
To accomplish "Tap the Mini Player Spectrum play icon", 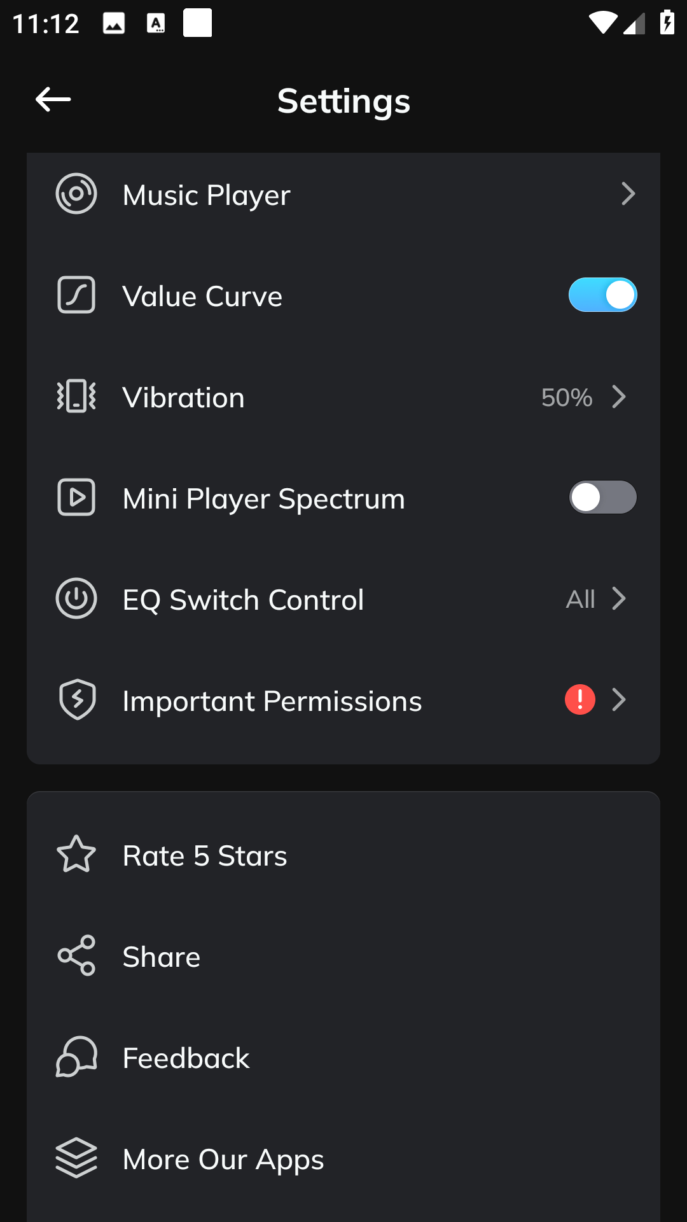I will pyautogui.click(x=76, y=497).
